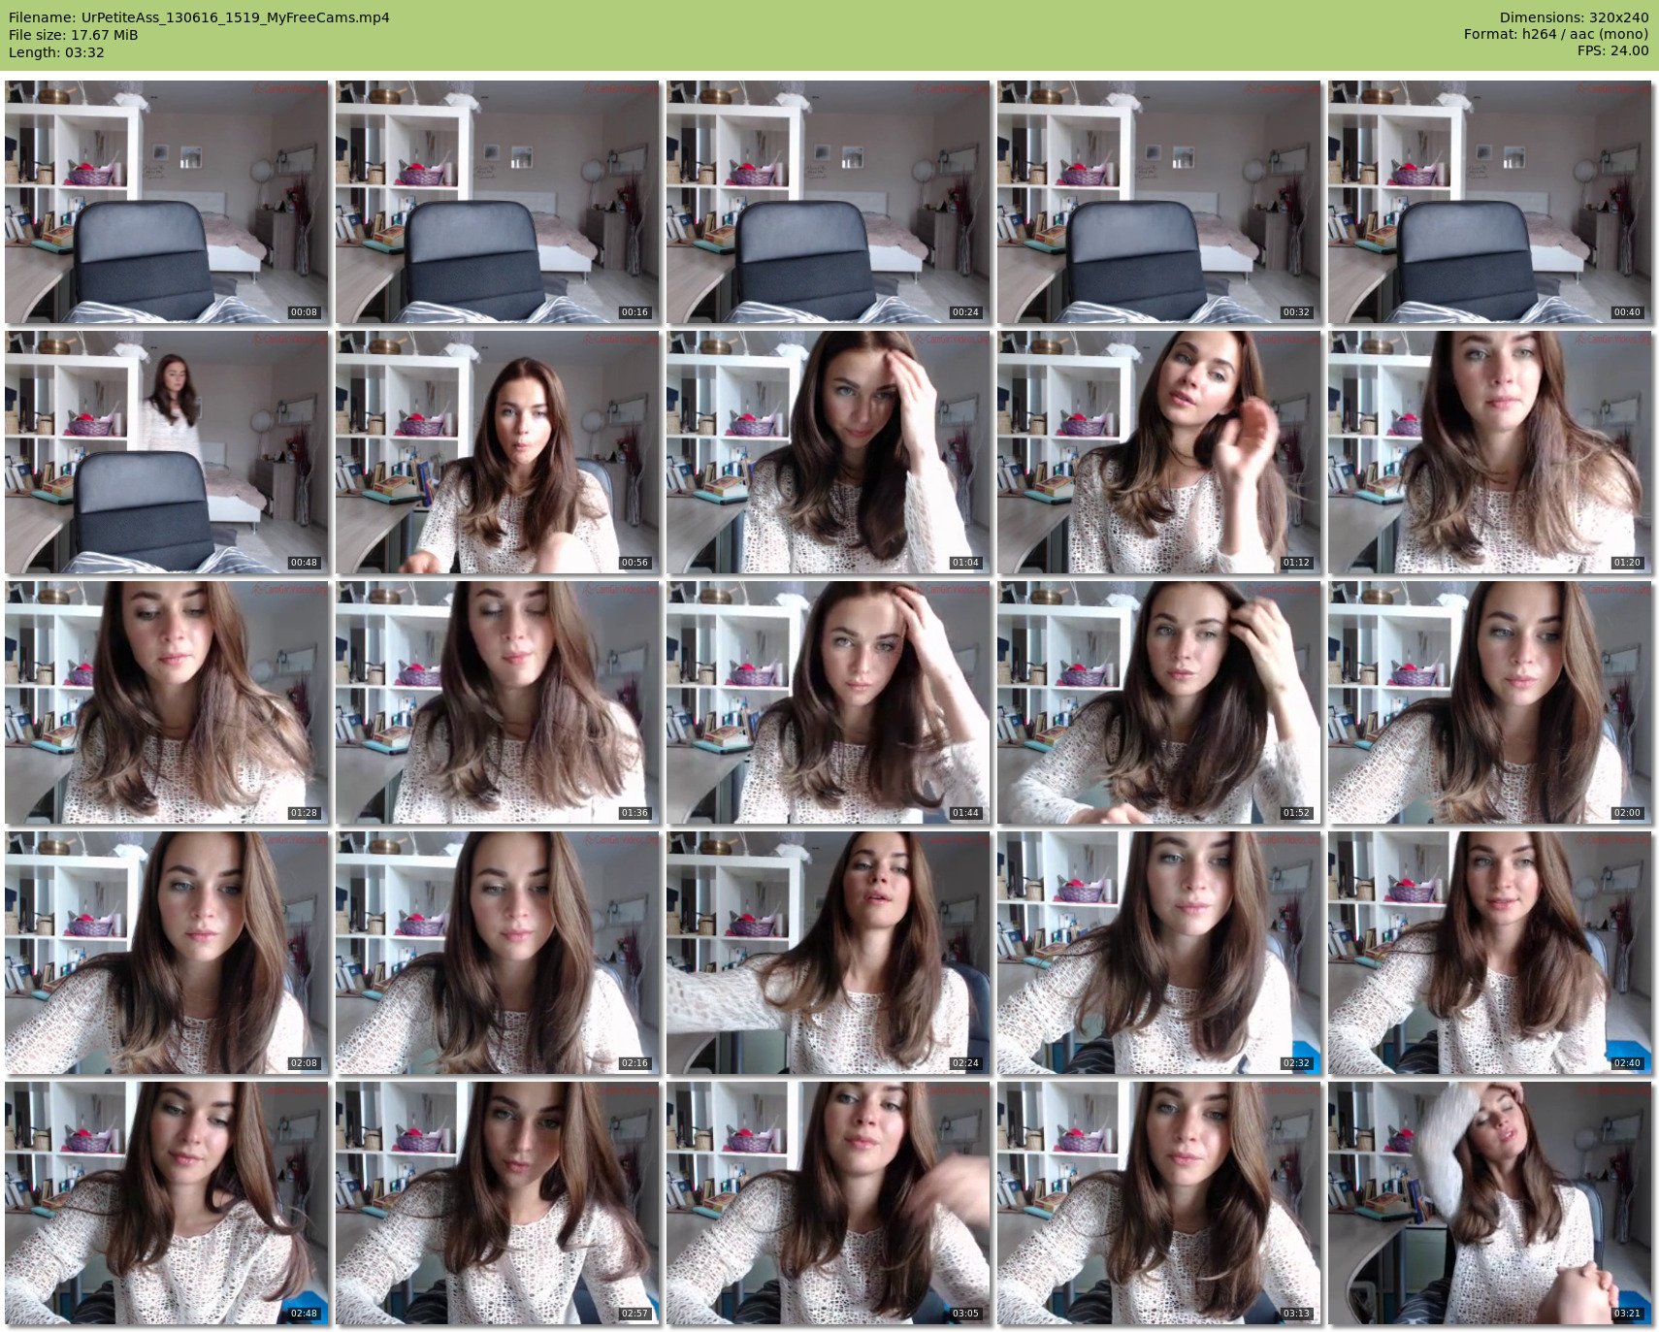Viewport: 1659px width, 1332px height.
Task: Open the thumbnail stamped 01:28
Action: coord(166,702)
